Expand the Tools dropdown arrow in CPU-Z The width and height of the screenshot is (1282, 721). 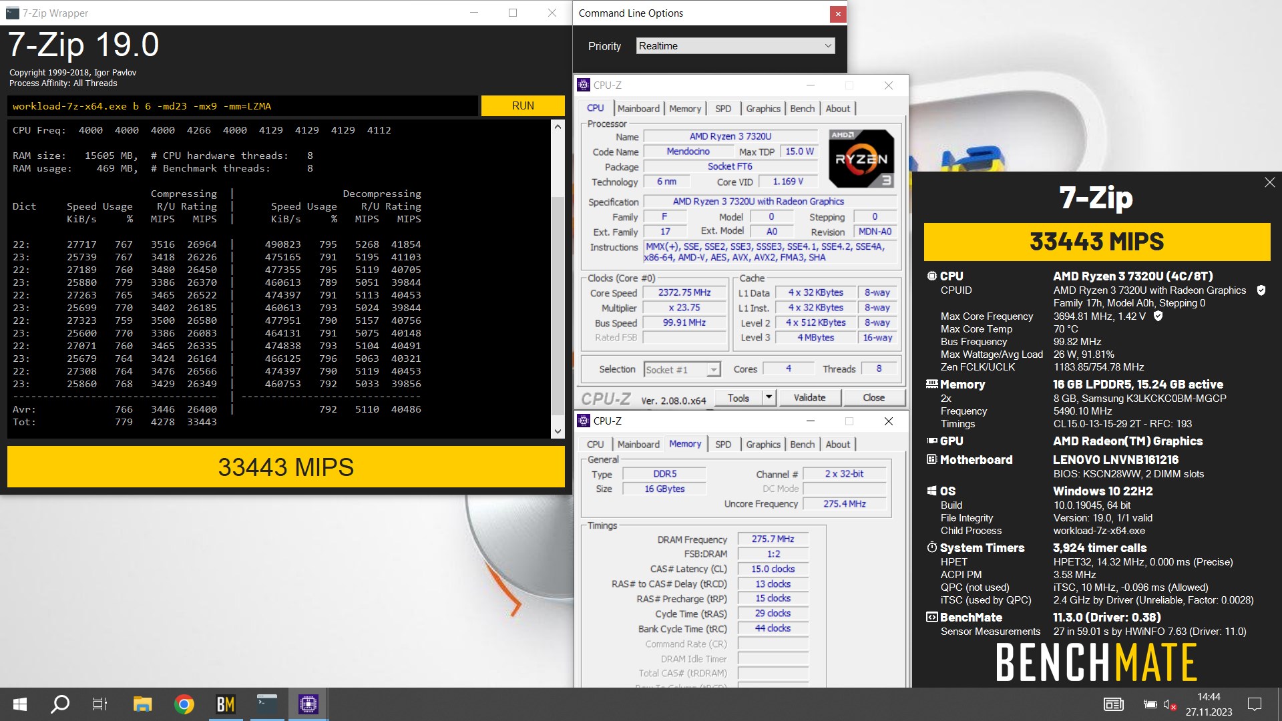[x=769, y=398]
